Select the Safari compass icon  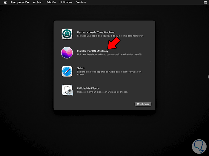point(67,71)
